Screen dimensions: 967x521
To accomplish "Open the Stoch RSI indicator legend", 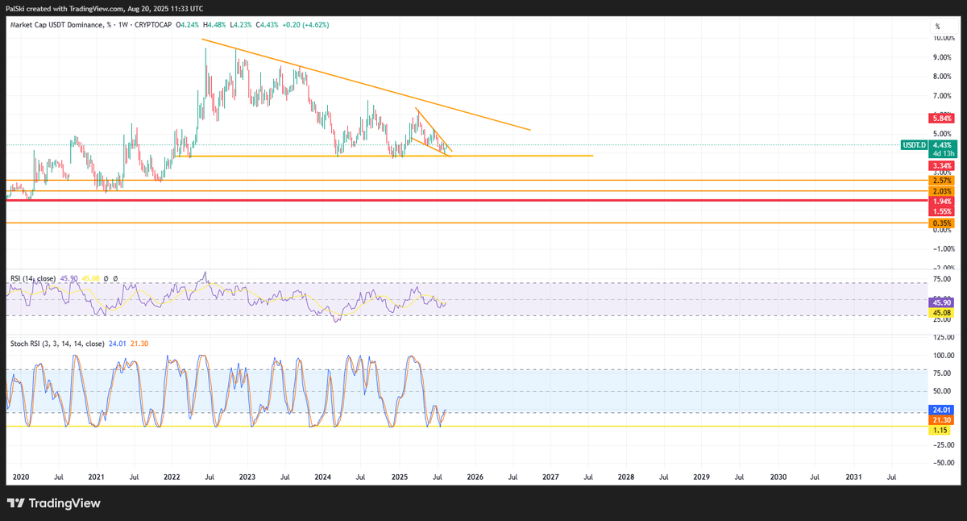I will coord(58,344).
